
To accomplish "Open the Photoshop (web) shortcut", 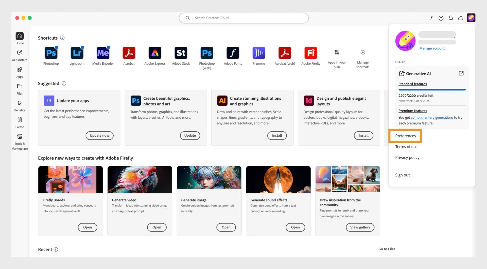I will point(207,53).
